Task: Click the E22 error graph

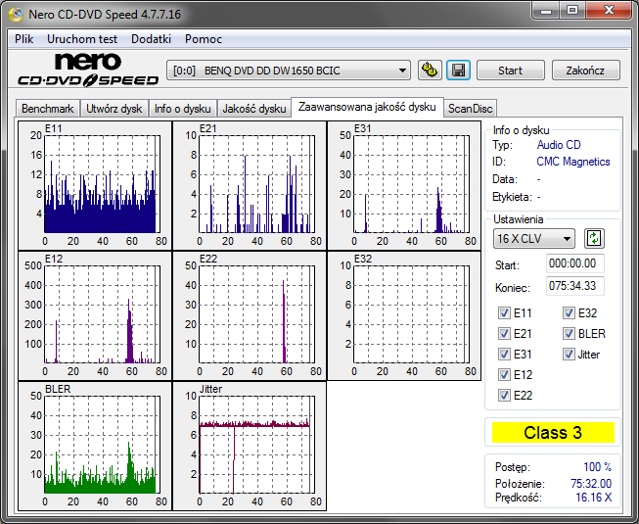Action: pos(250,315)
